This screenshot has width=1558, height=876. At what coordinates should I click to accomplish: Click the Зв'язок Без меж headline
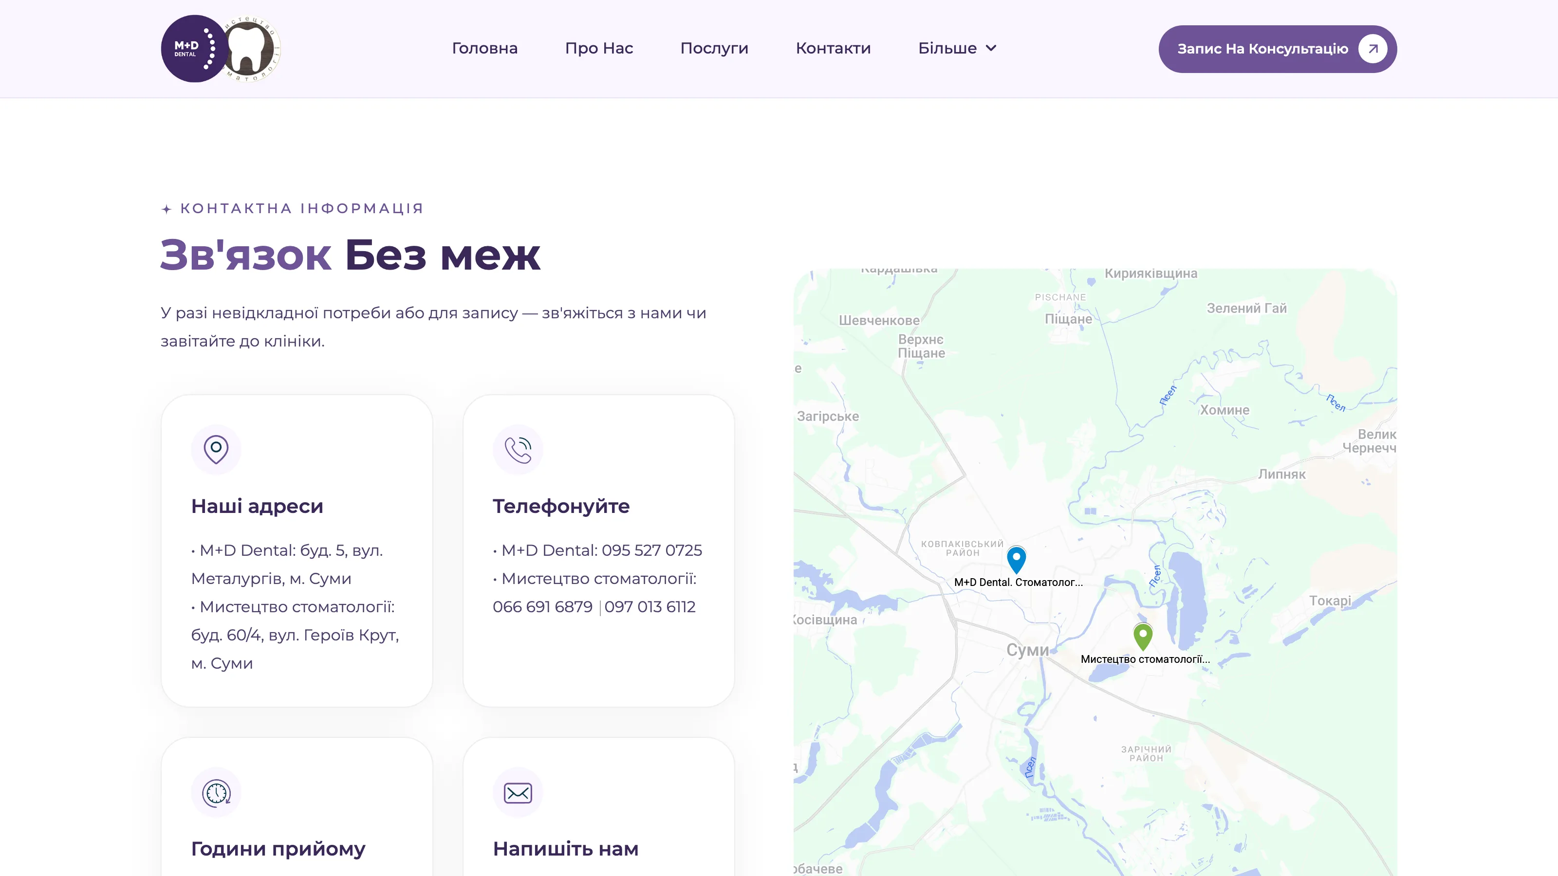click(x=350, y=255)
